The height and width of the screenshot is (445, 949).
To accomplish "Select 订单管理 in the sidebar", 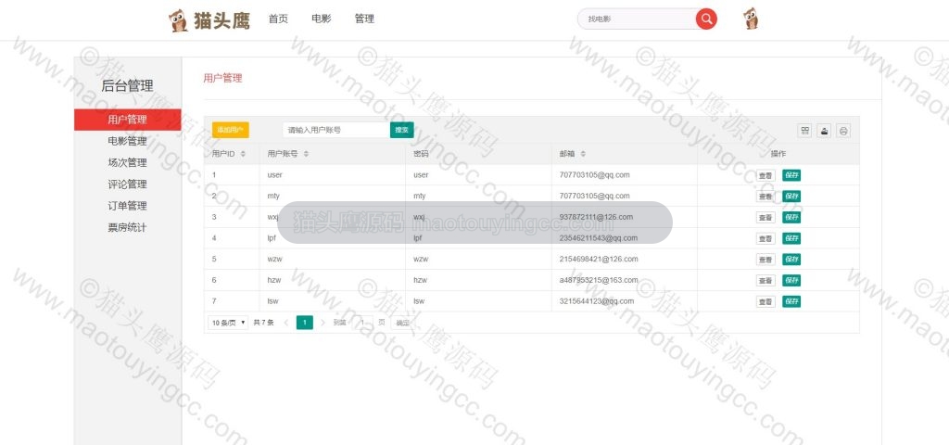I will point(128,206).
